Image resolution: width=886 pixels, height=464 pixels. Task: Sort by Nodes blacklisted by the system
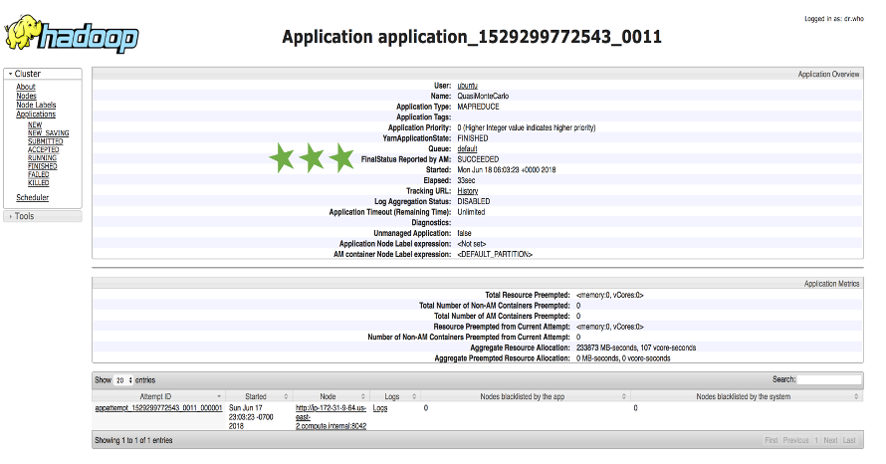[x=747, y=396]
